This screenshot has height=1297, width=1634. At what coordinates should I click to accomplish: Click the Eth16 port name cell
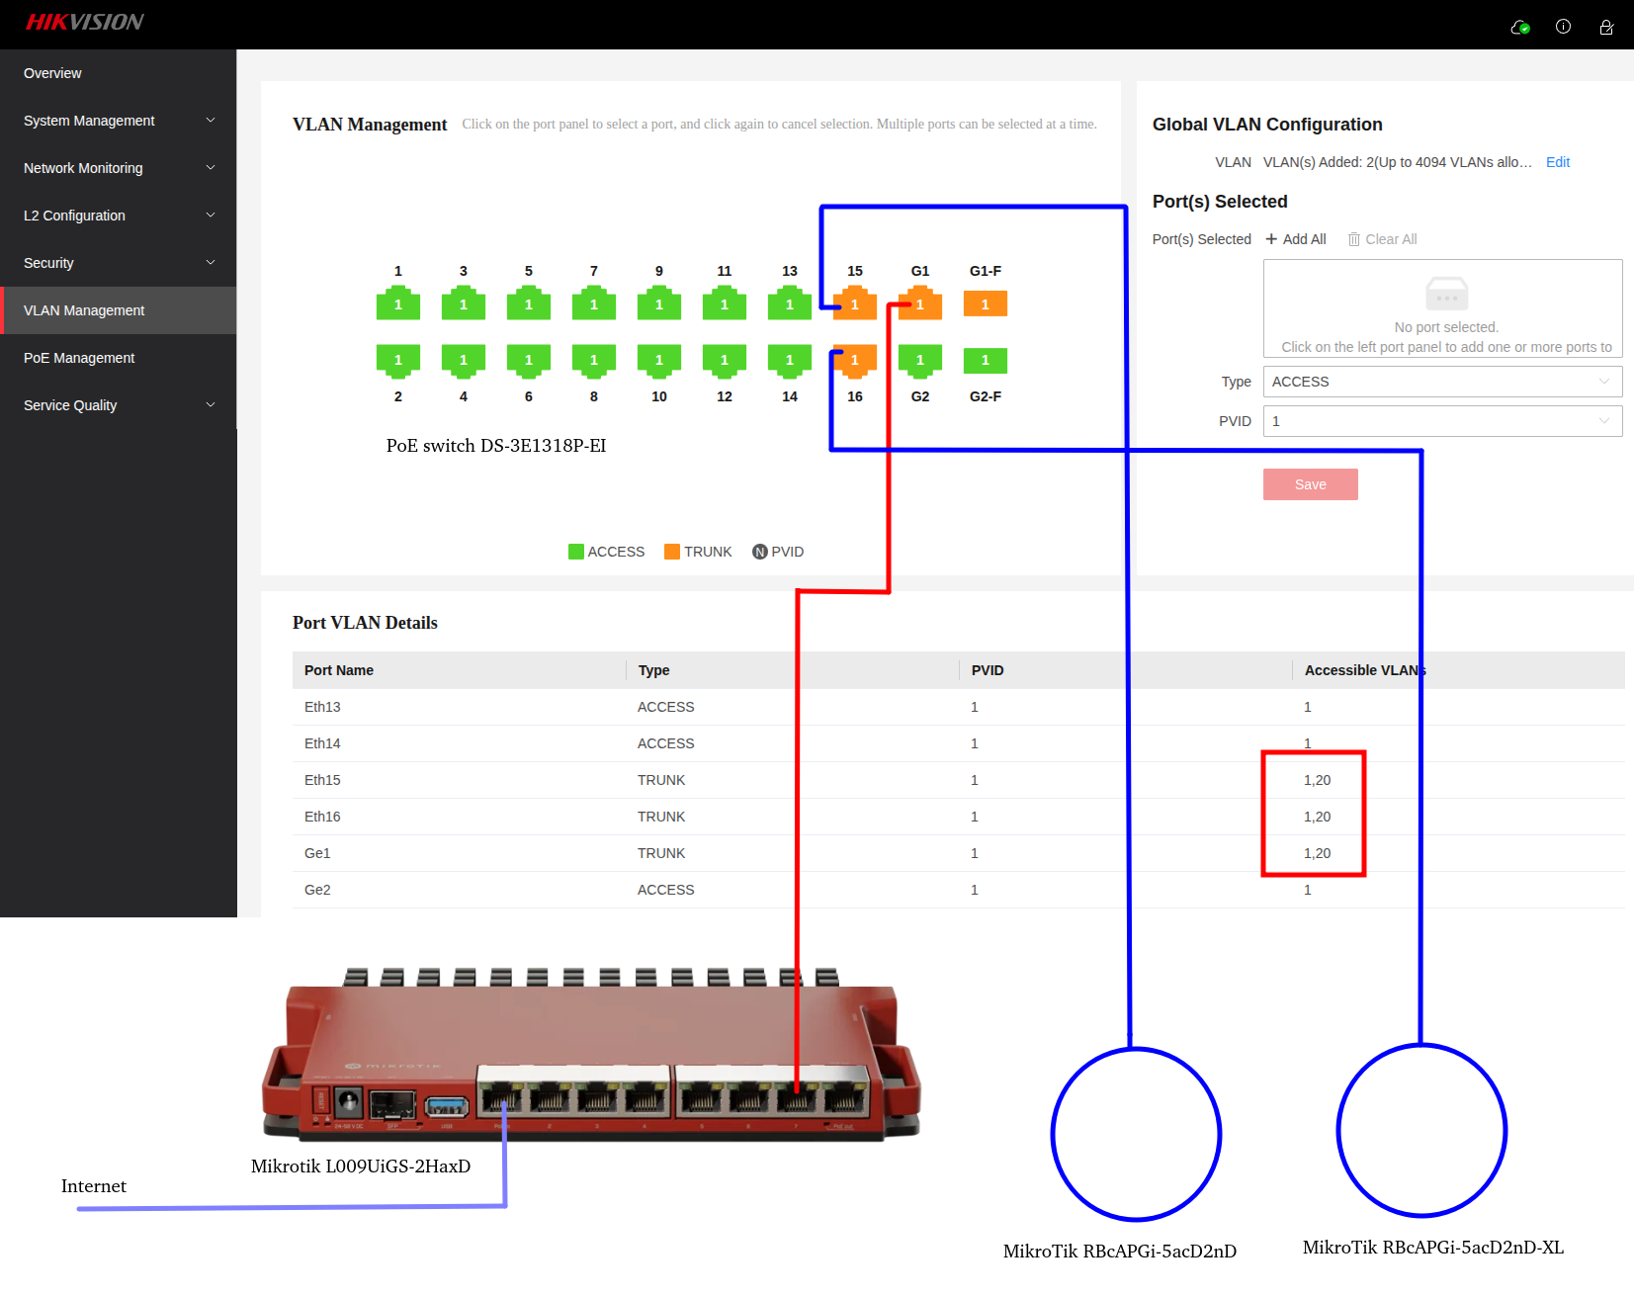tap(322, 817)
